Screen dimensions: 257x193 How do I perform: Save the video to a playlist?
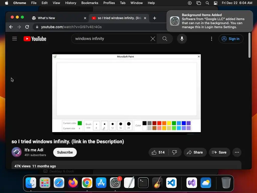[219, 152]
